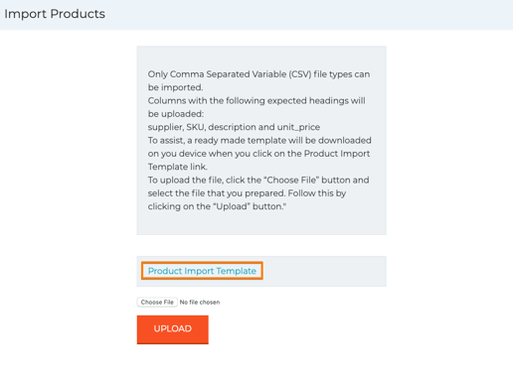The image size is (513, 374).
Task: Click the word 'Product' in the template link
Action: coord(165,271)
